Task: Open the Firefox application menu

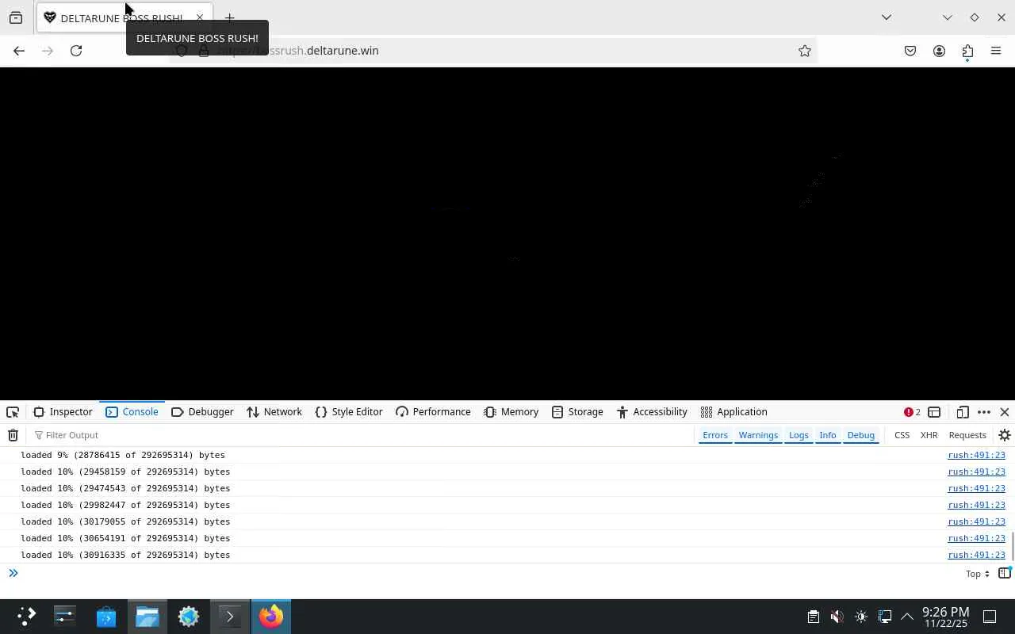Action: click(x=996, y=51)
